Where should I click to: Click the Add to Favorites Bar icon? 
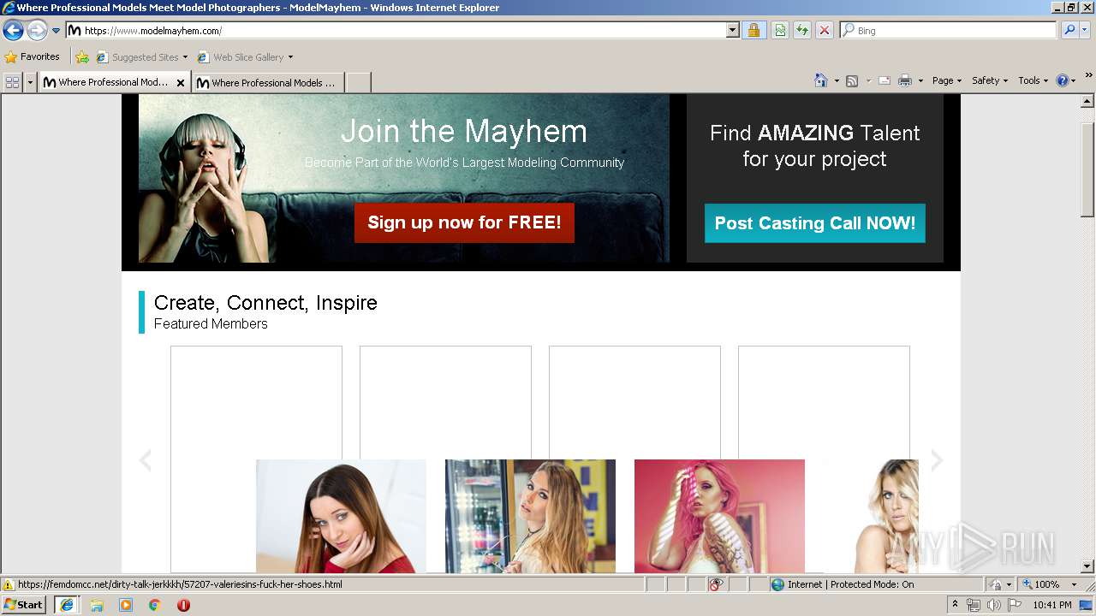point(82,57)
